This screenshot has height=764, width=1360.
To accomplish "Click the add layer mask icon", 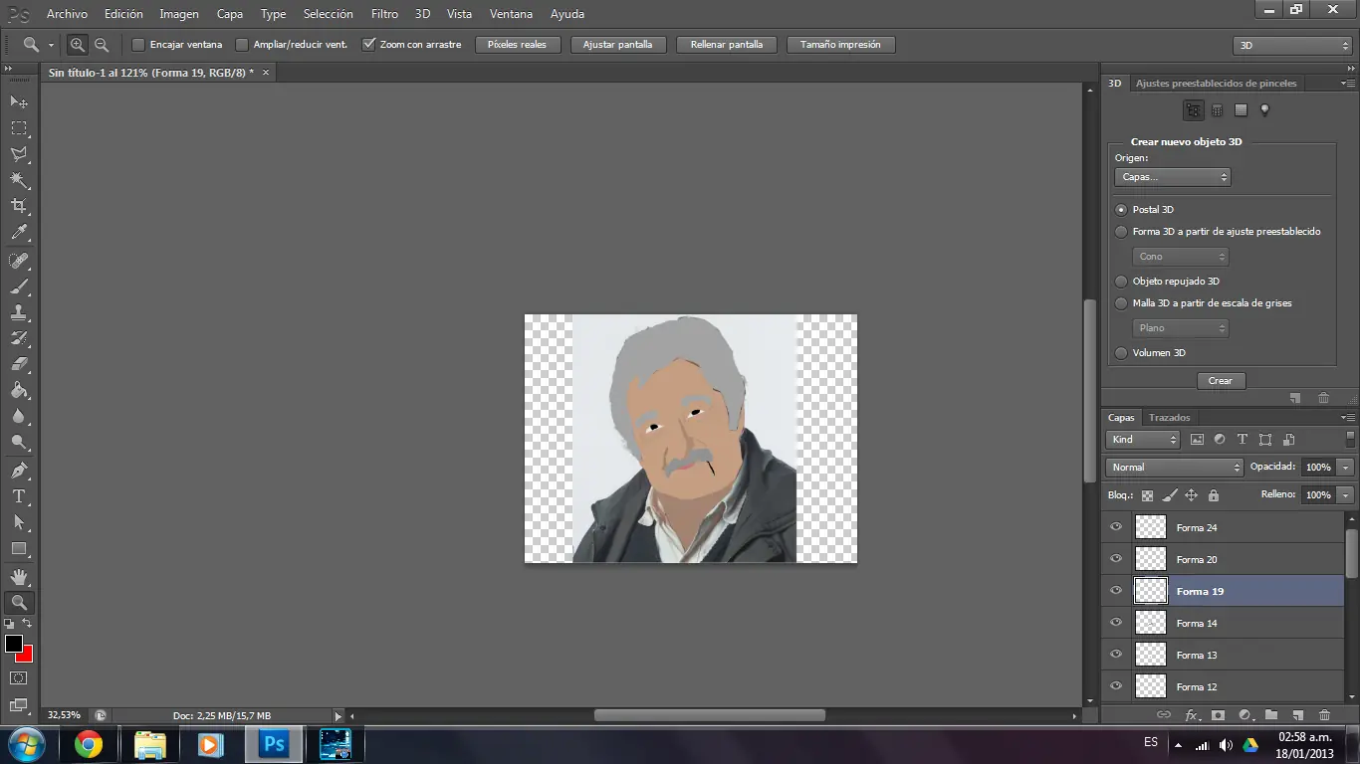I will (1218, 715).
